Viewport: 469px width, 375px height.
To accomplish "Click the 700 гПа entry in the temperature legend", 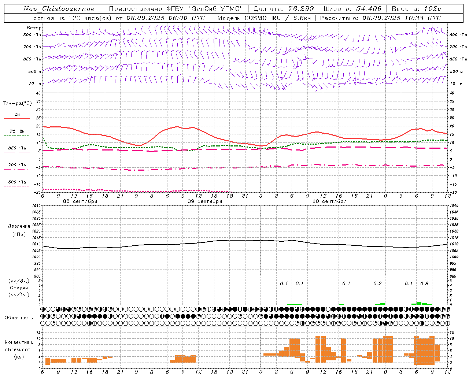I will 17,165.
